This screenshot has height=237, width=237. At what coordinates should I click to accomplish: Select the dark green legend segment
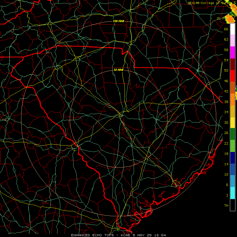click(x=233, y=134)
